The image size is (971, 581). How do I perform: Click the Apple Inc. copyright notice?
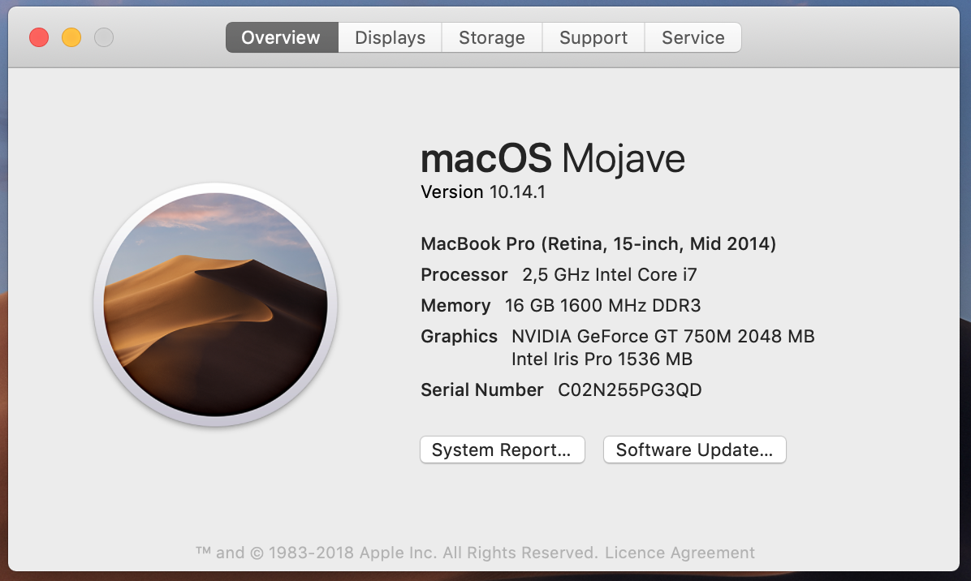tap(397, 553)
